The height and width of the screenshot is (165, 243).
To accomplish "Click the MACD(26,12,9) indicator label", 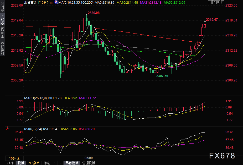I will 35,98.
